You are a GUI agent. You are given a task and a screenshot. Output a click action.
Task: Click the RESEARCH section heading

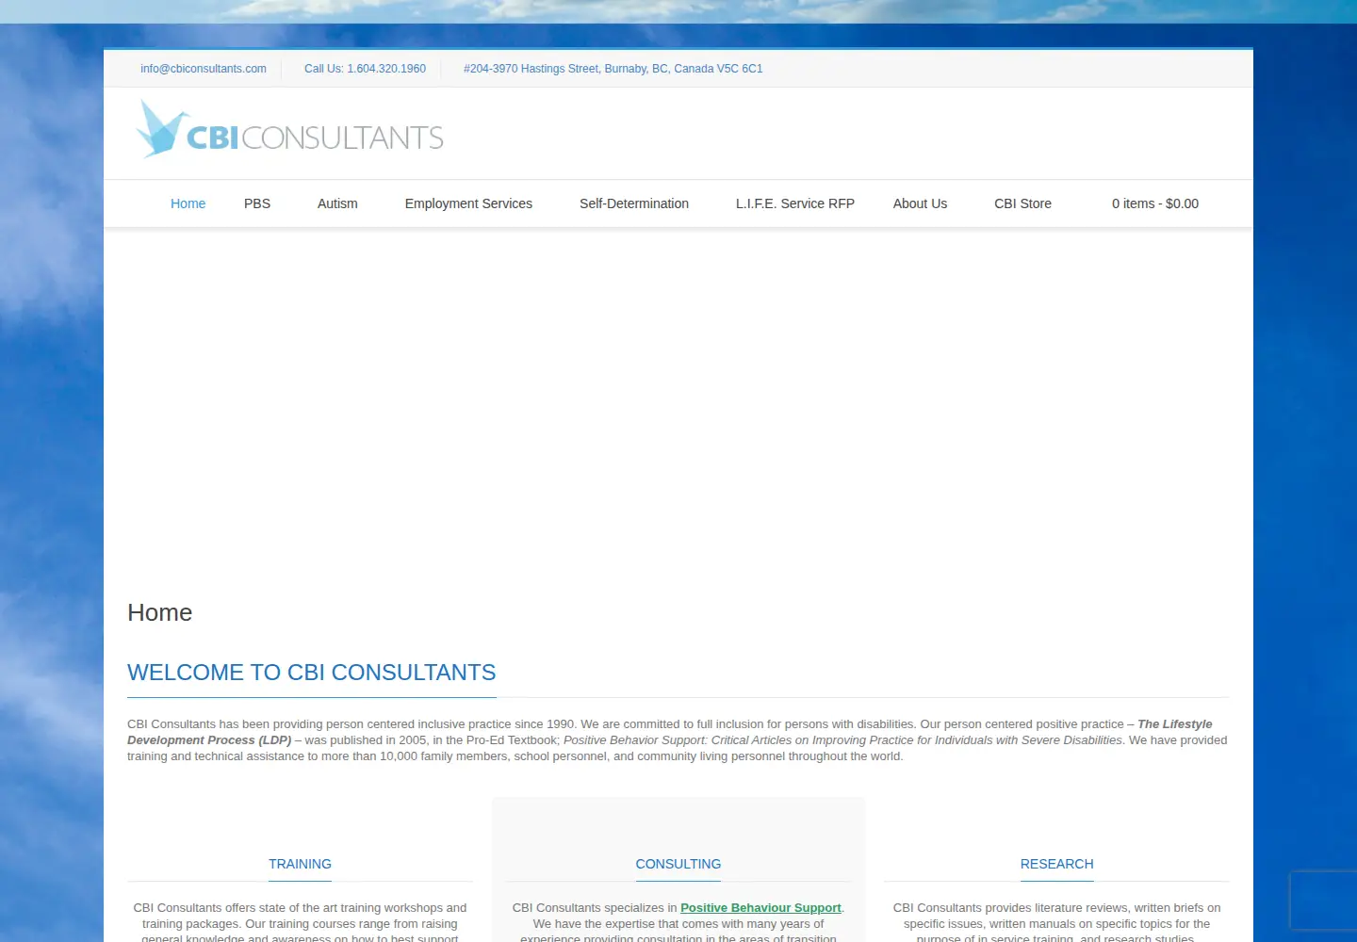[x=1057, y=864]
